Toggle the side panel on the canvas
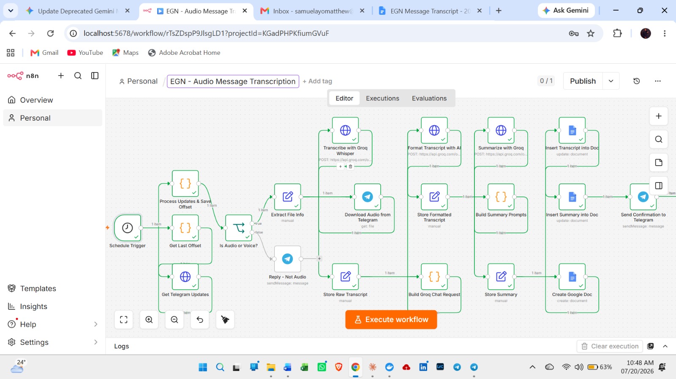 click(659, 185)
